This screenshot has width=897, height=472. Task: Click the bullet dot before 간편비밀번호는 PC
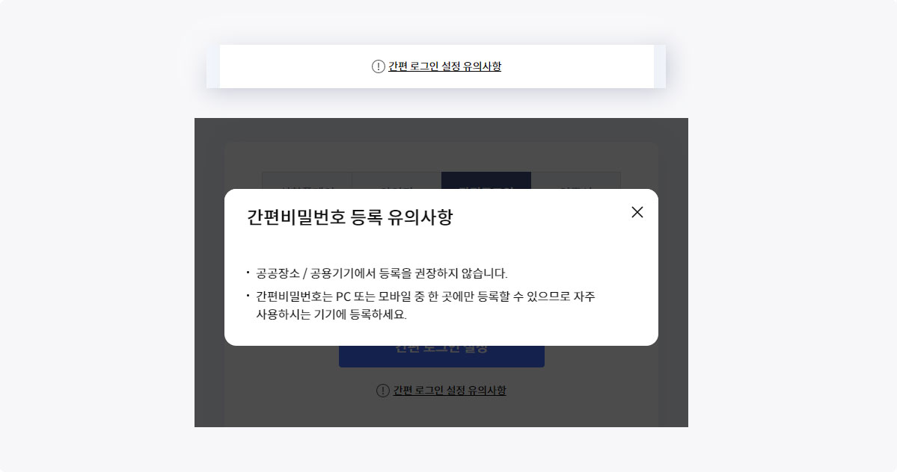pyautogui.click(x=248, y=295)
